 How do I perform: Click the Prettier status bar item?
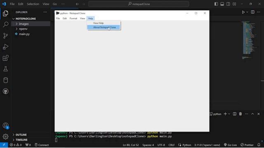(247, 145)
